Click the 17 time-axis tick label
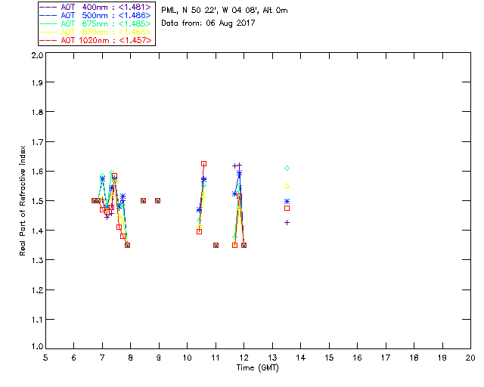The height and width of the screenshot is (387, 484). click(386, 358)
